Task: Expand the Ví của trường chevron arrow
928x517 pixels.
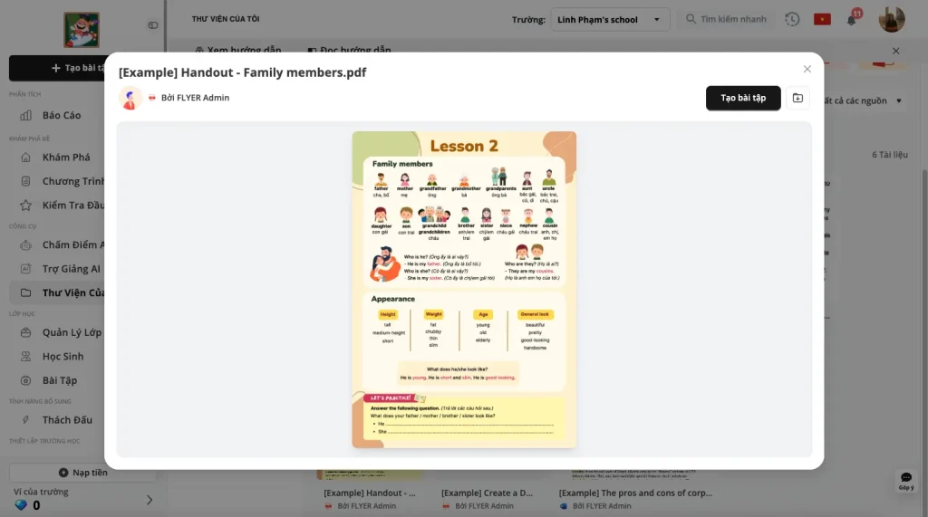Action: (150, 500)
